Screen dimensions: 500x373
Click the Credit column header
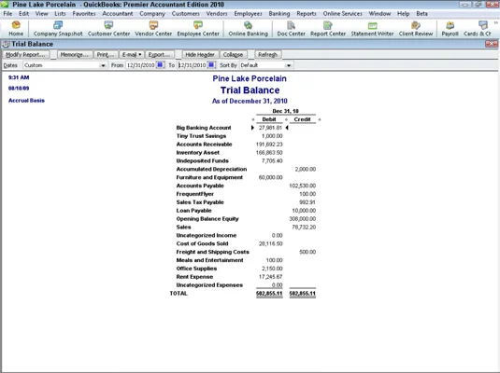(302, 119)
